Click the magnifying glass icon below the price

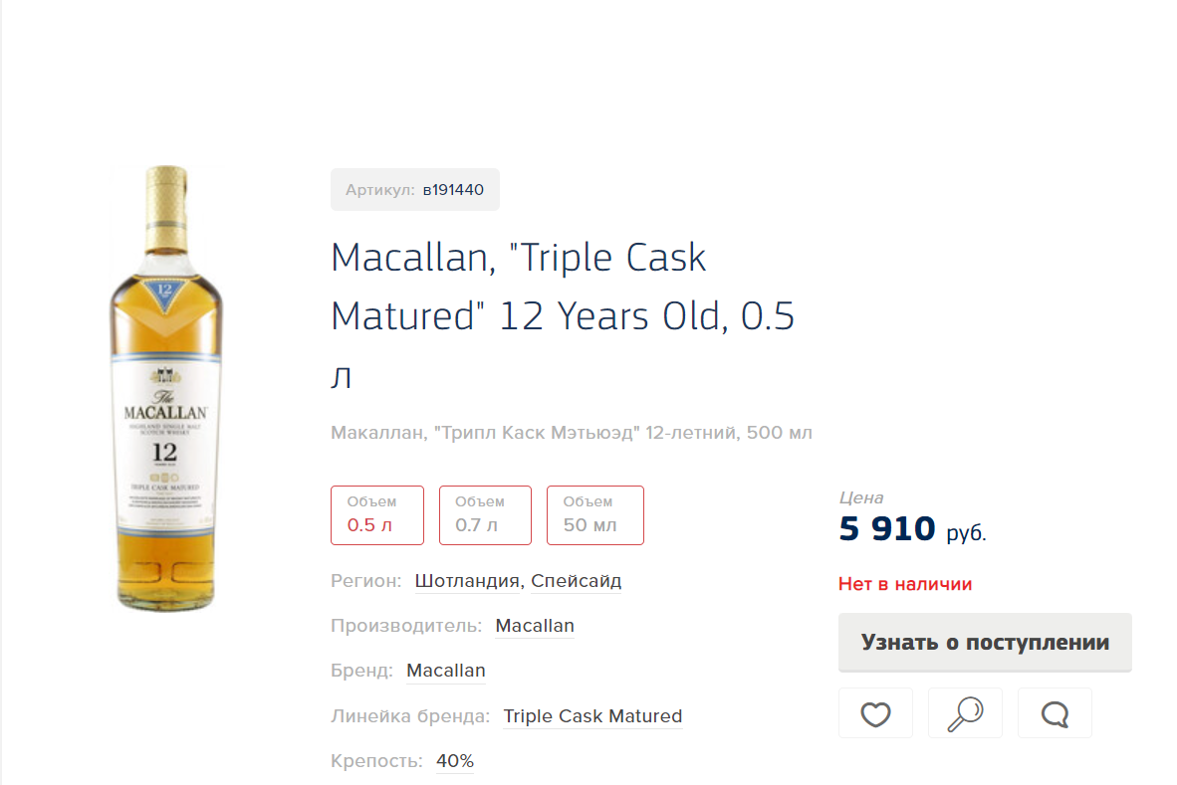pos(965,713)
